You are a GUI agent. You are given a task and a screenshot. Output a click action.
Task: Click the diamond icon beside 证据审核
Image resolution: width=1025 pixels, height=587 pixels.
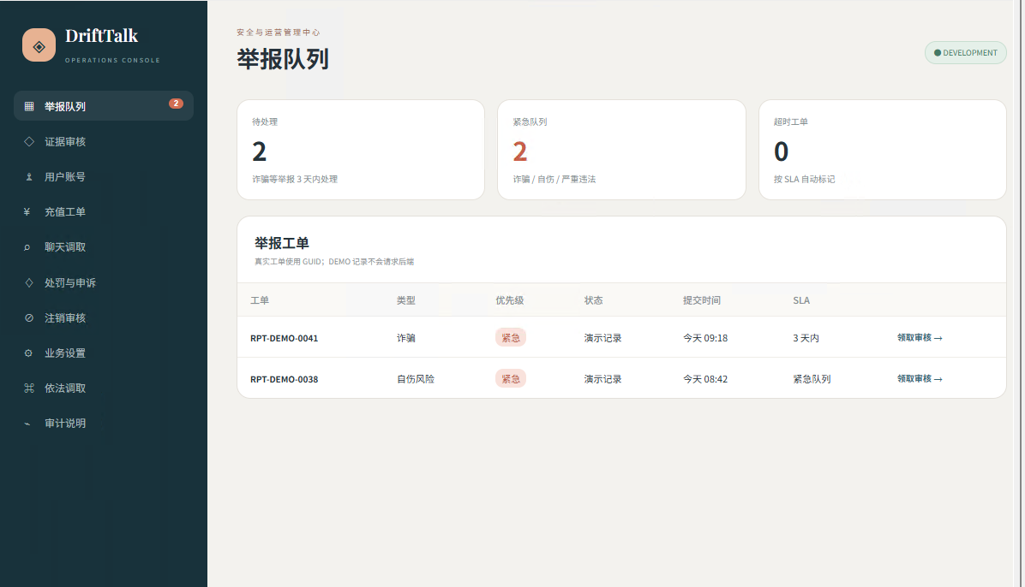click(x=29, y=142)
